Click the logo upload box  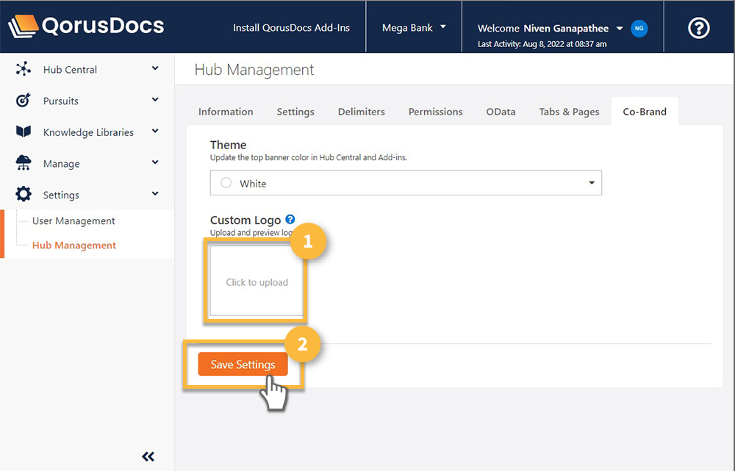(257, 282)
